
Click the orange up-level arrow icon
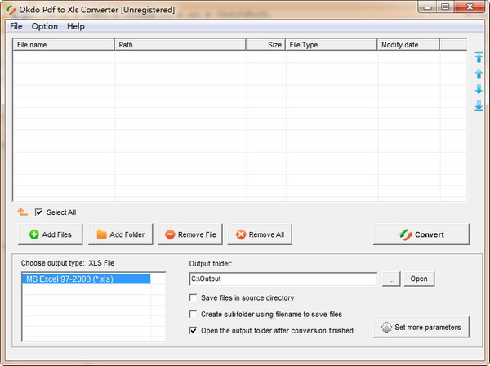point(23,212)
